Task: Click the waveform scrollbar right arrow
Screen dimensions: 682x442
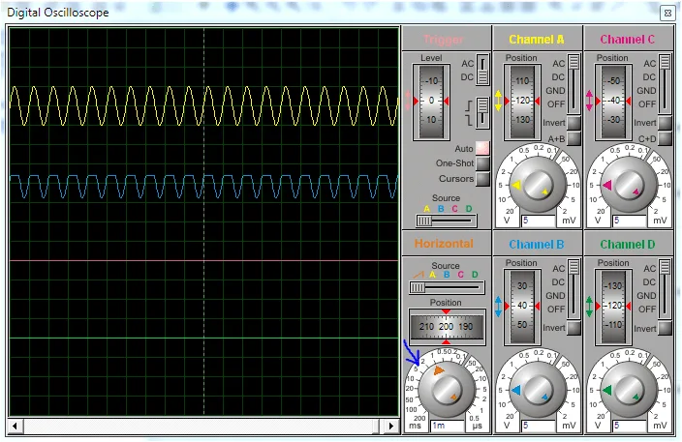Action: (x=391, y=426)
